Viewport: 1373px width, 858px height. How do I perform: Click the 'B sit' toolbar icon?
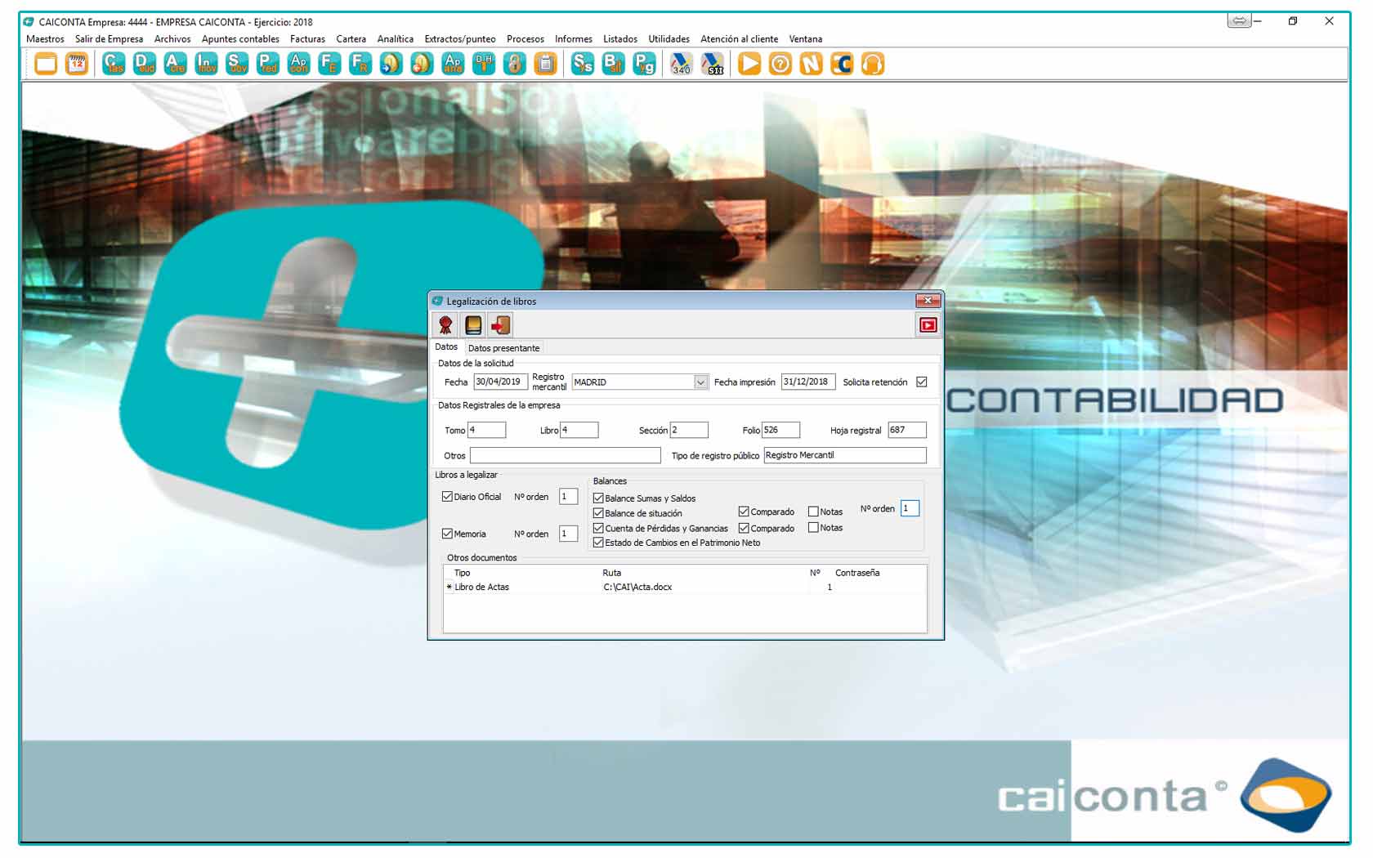(613, 64)
